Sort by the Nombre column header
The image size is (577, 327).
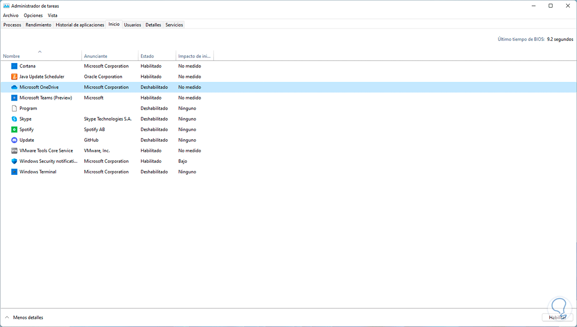click(x=41, y=56)
